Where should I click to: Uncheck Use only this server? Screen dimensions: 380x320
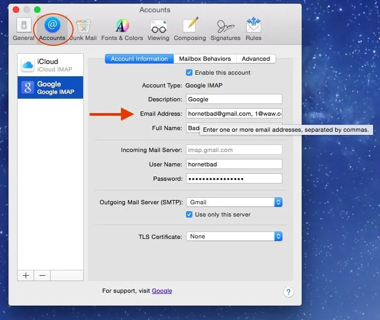coord(189,214)
